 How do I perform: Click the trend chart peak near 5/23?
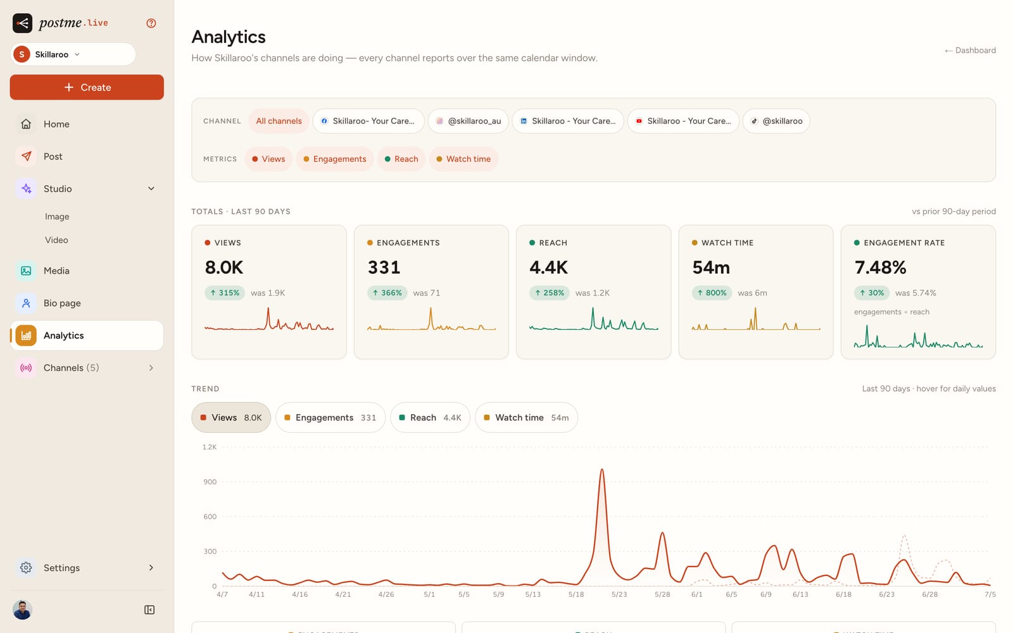pyautogui.click(x=601, y=470)
